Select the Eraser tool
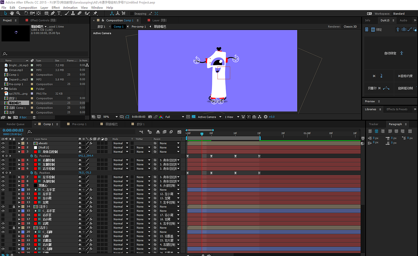This screenshot has width=418, height=256. click(x=80, y=13)
